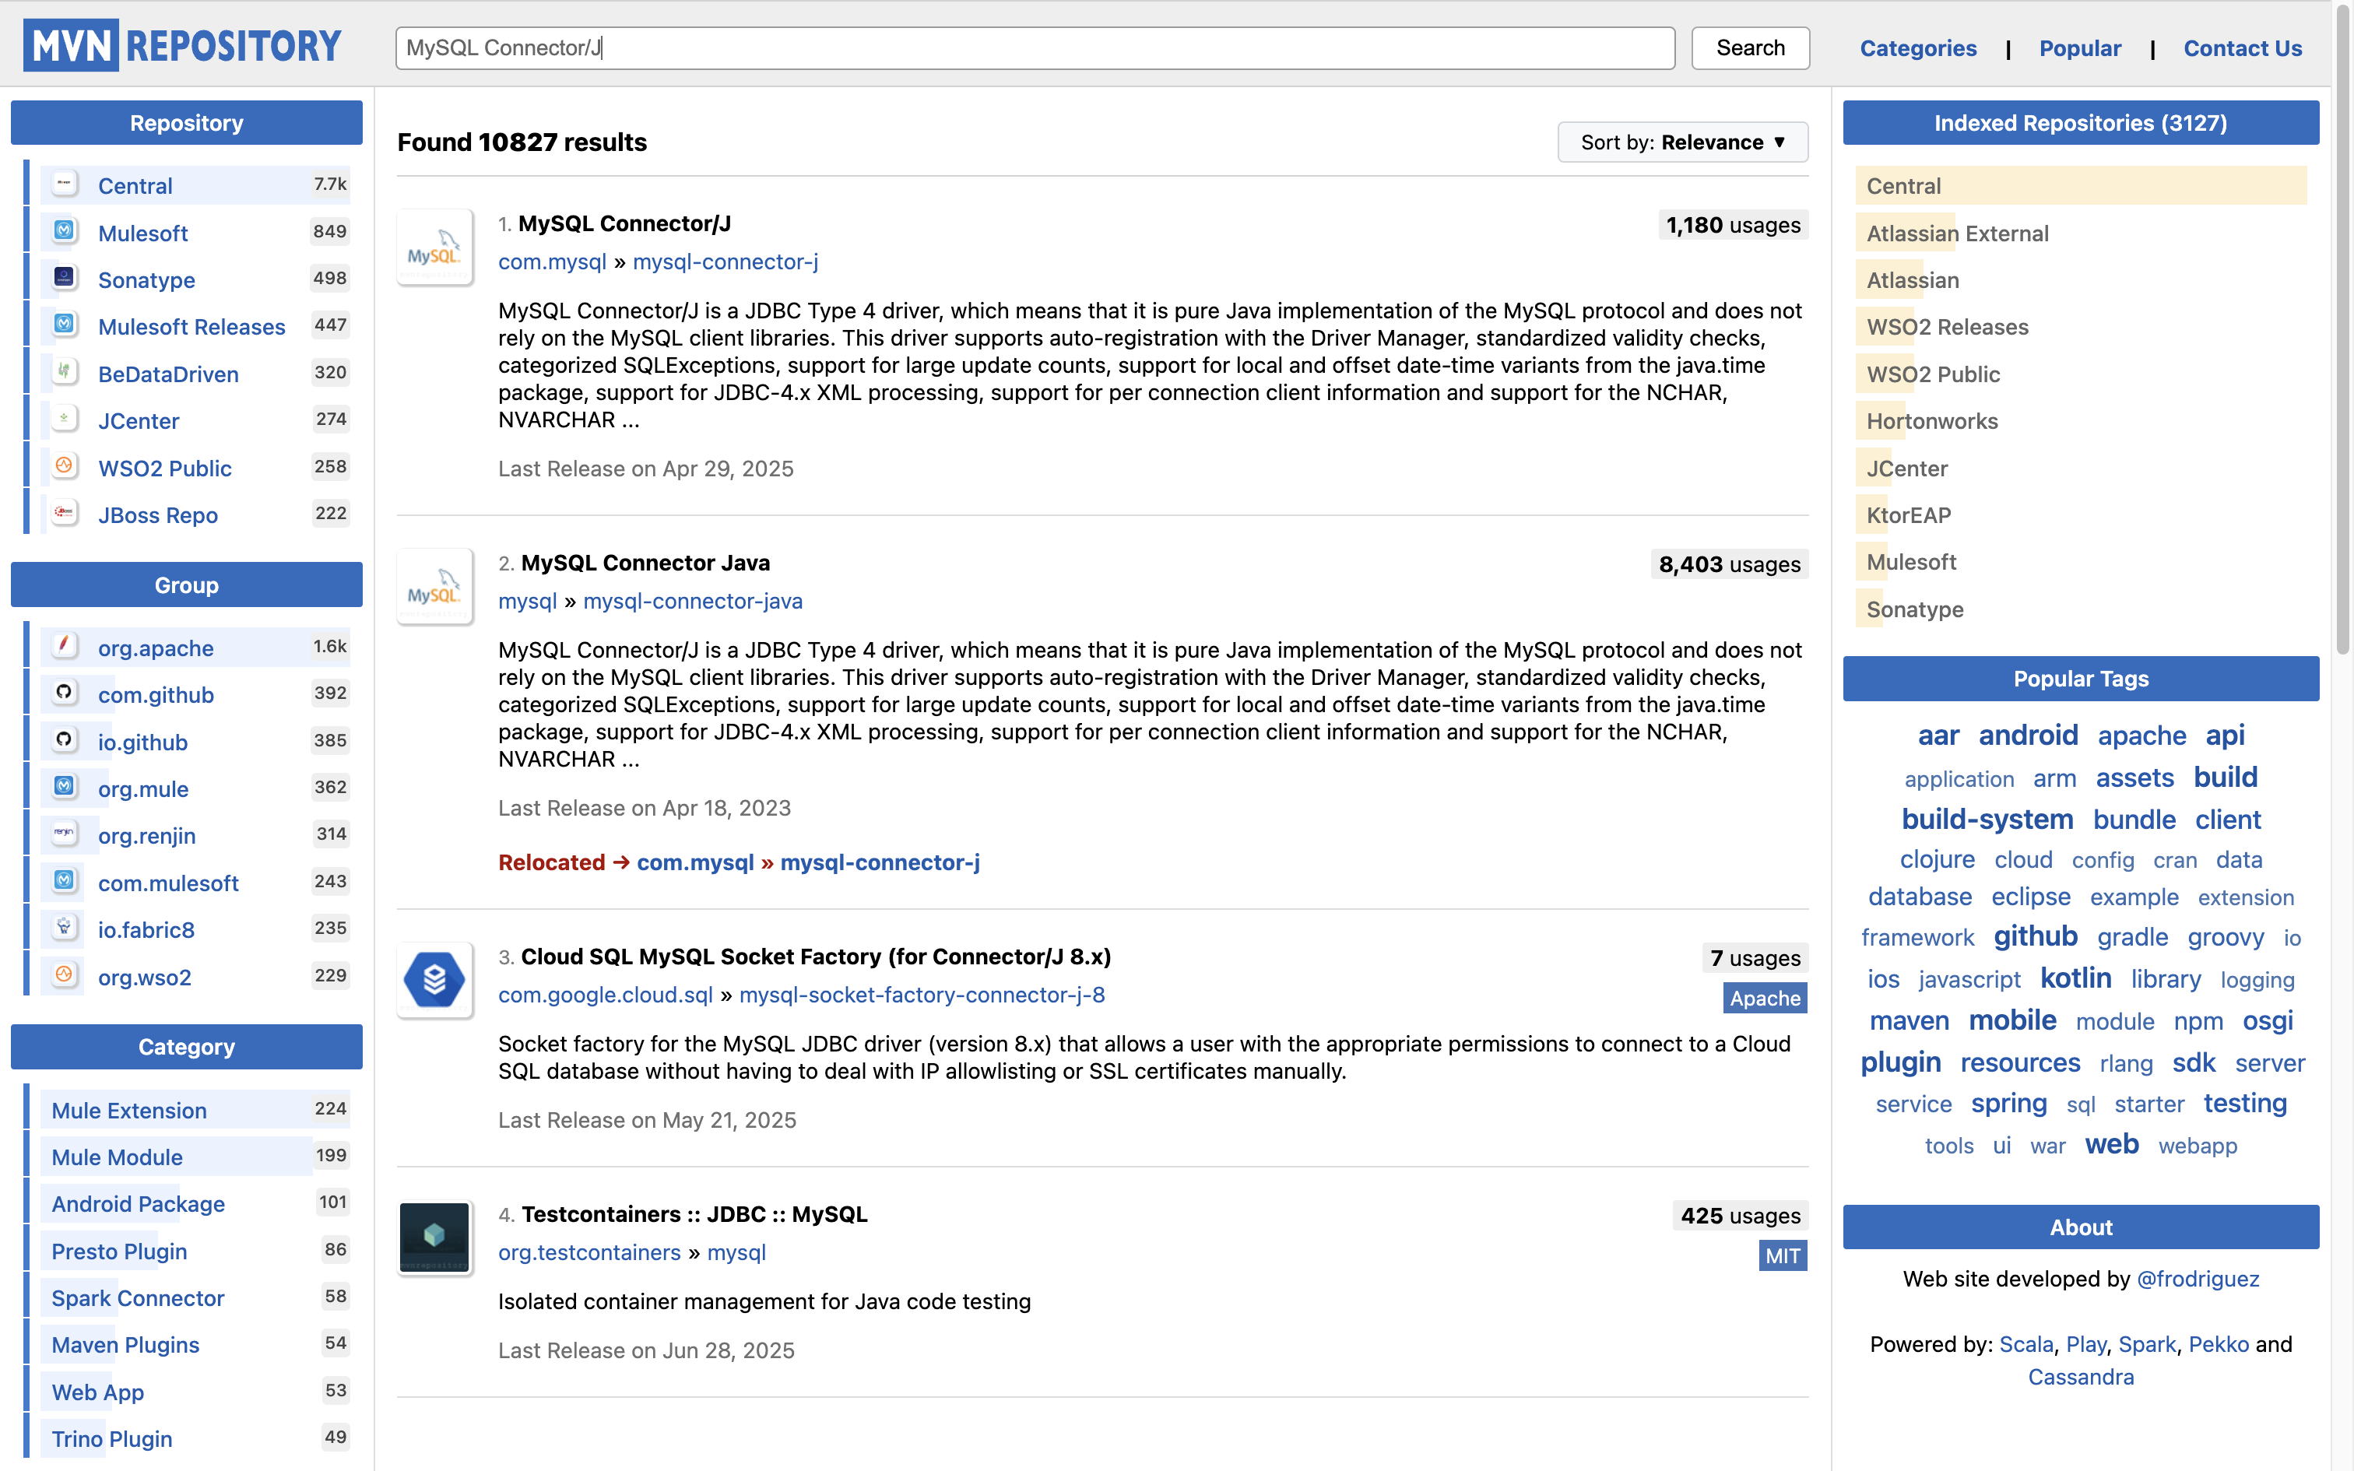Click the org.apache feather icon
This screenshot has height=1471, width=2354.
point(64,646)
